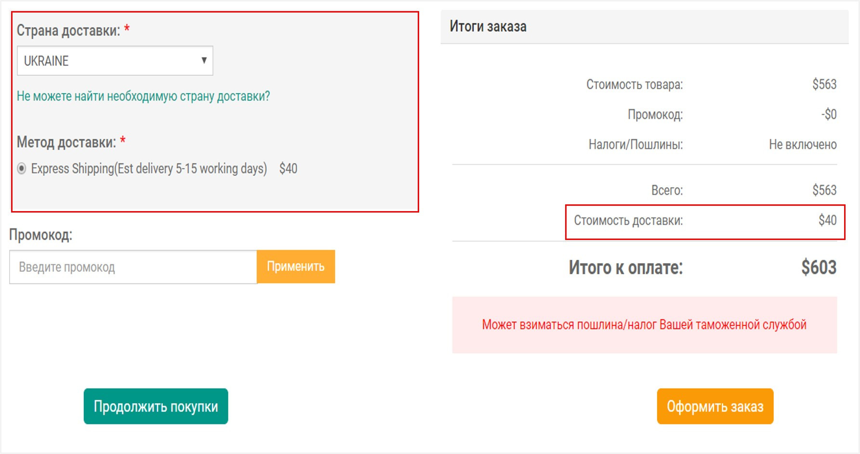Select the Express Shipping radio button
This screenshot has width=860, height=454.
pos(22,168)
